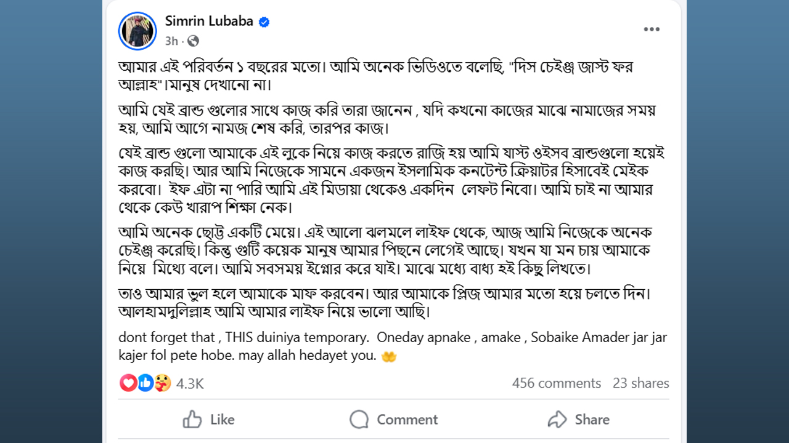Viewport: 789px width, 443px height.
Task: View the 23 shares list
Action: [641, 383]
